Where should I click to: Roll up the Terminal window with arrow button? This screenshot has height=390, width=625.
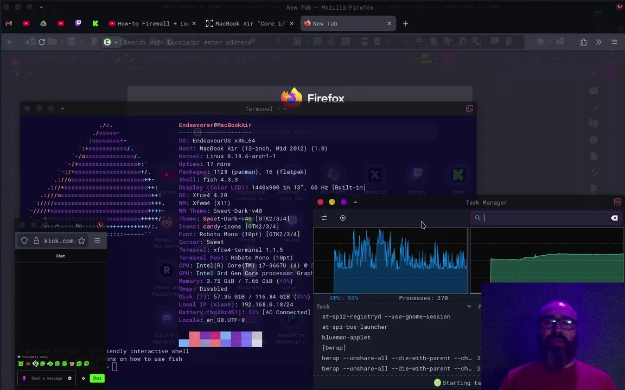(62, 108)
